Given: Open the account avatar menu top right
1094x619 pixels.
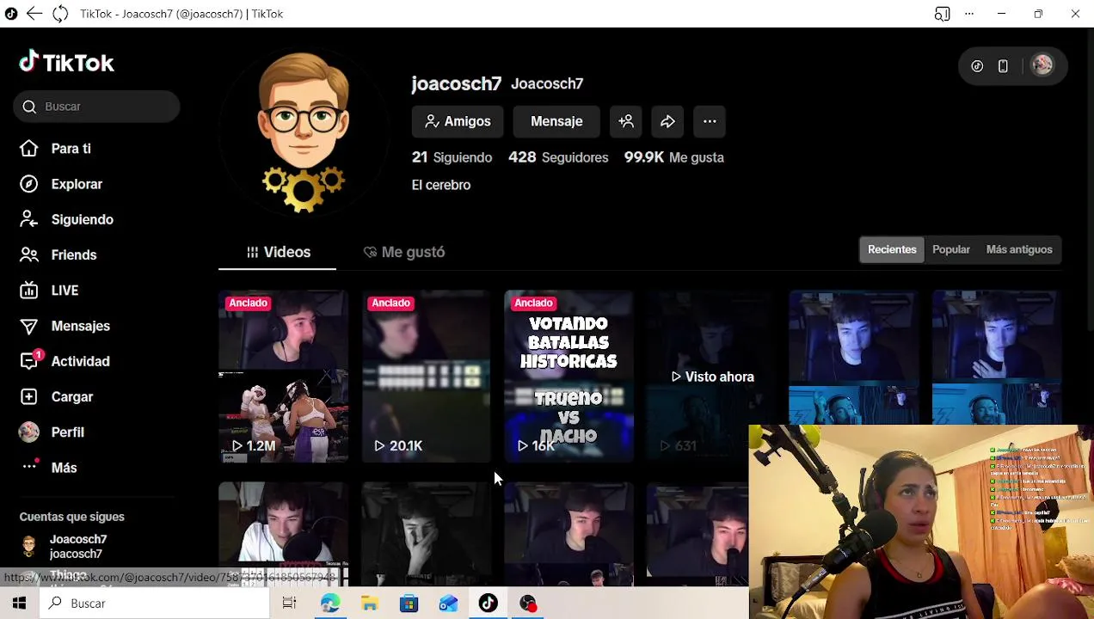Looking at the screenshot, I should (x=1042, y=65).
